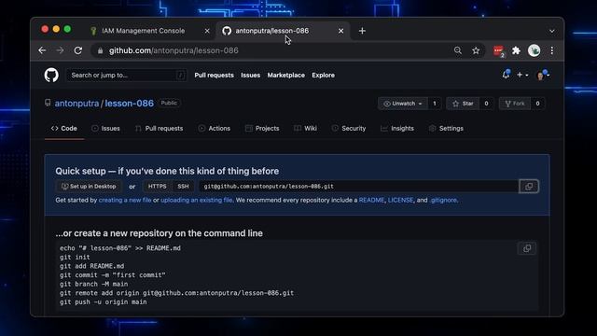Screen dimensions: 597x336
Task: Expand the Unwatch dropdown
Action: tap(403, 104)
